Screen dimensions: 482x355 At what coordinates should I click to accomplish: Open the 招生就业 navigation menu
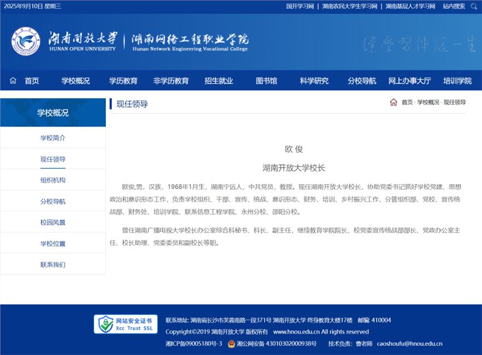219,81
